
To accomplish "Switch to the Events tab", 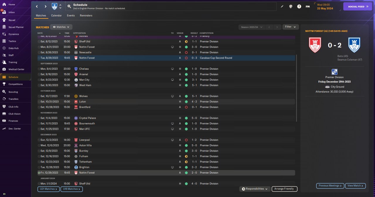I will [71, 16].
